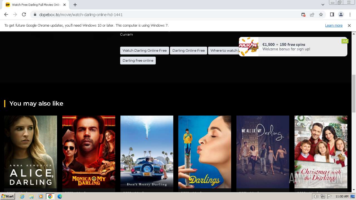356x200 pixels.
Task: Click the Watch Darling Online Free tag
Action: coord(145,51)
